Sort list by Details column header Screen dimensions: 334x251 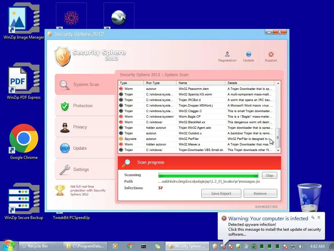click(250, 83)
